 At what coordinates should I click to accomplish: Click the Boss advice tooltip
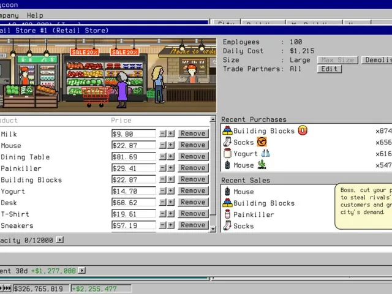(x=363, y=206)
